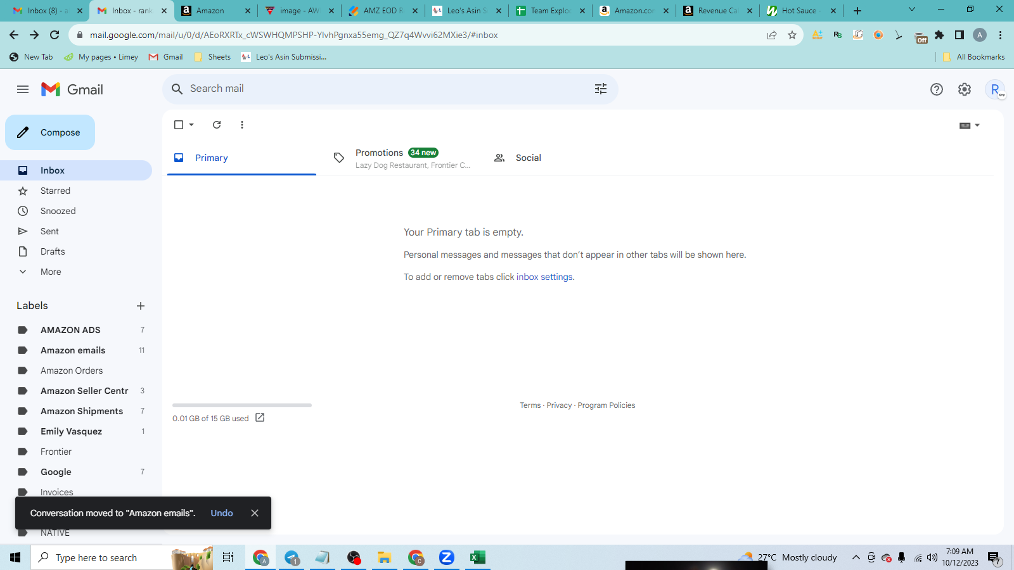
Task: Open the Snoozed folder
Action: tap(76, 211)
